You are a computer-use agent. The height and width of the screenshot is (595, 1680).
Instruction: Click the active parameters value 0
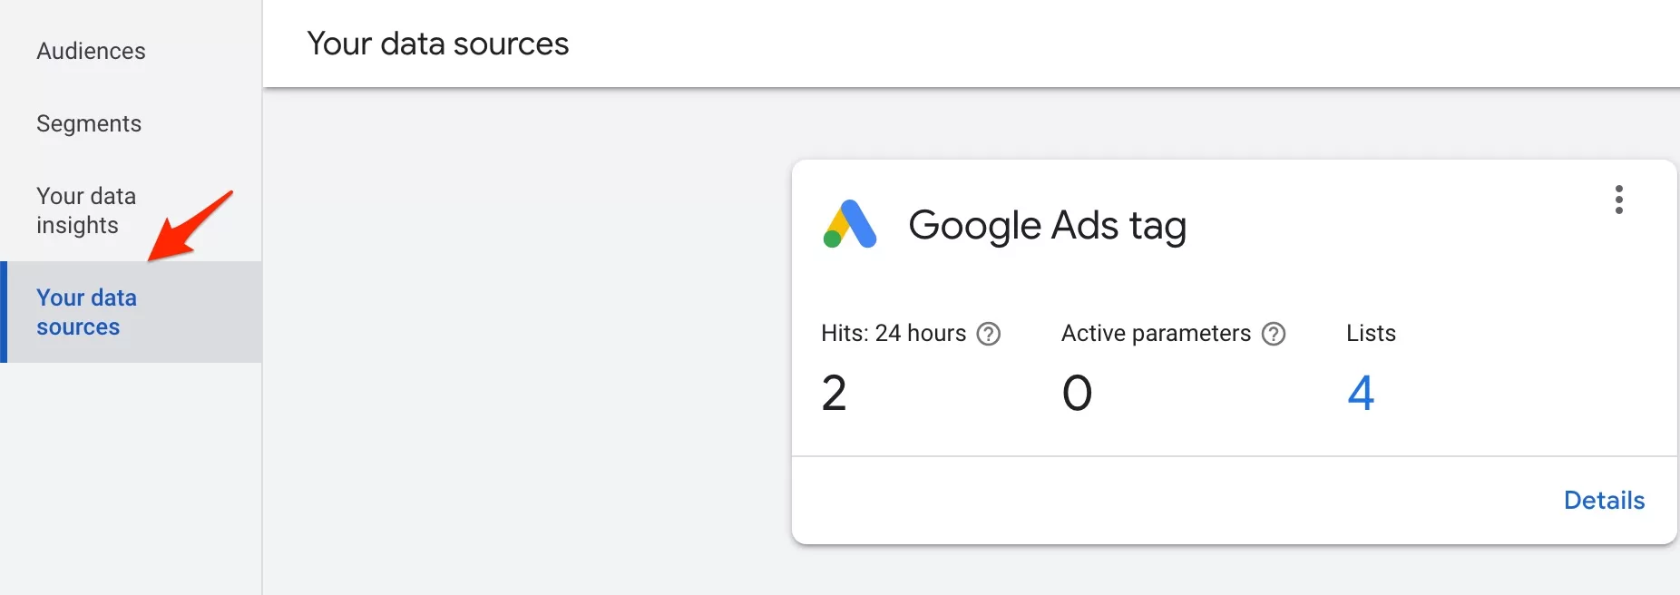coord(1078,393)
